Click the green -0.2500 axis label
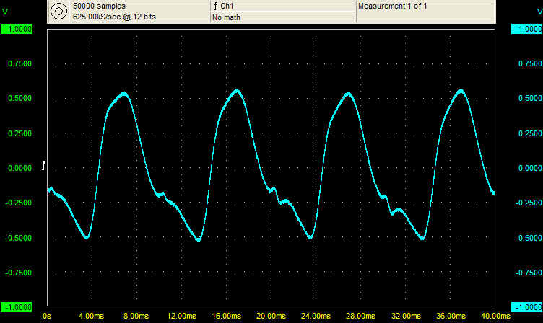 (18, 203)
